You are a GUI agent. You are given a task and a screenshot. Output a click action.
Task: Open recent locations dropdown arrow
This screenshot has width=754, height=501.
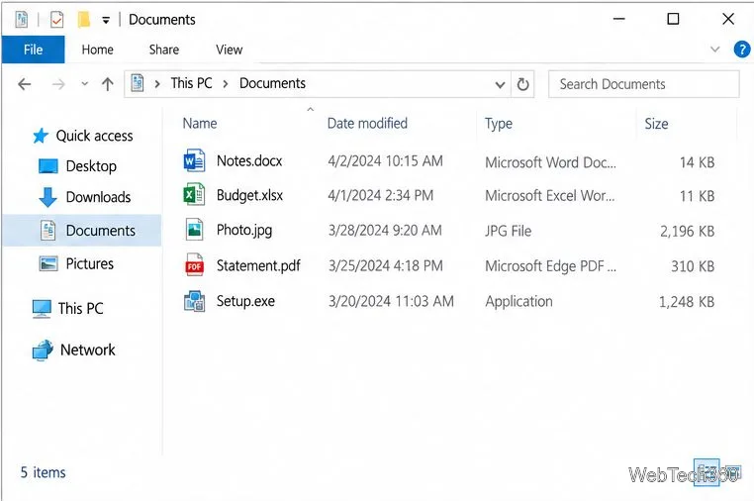point(85,84)
